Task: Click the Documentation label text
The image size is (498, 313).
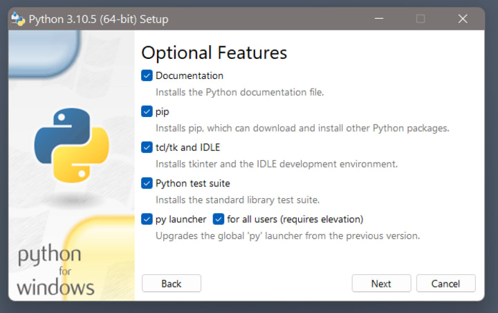Action: (x=190, y=75)
